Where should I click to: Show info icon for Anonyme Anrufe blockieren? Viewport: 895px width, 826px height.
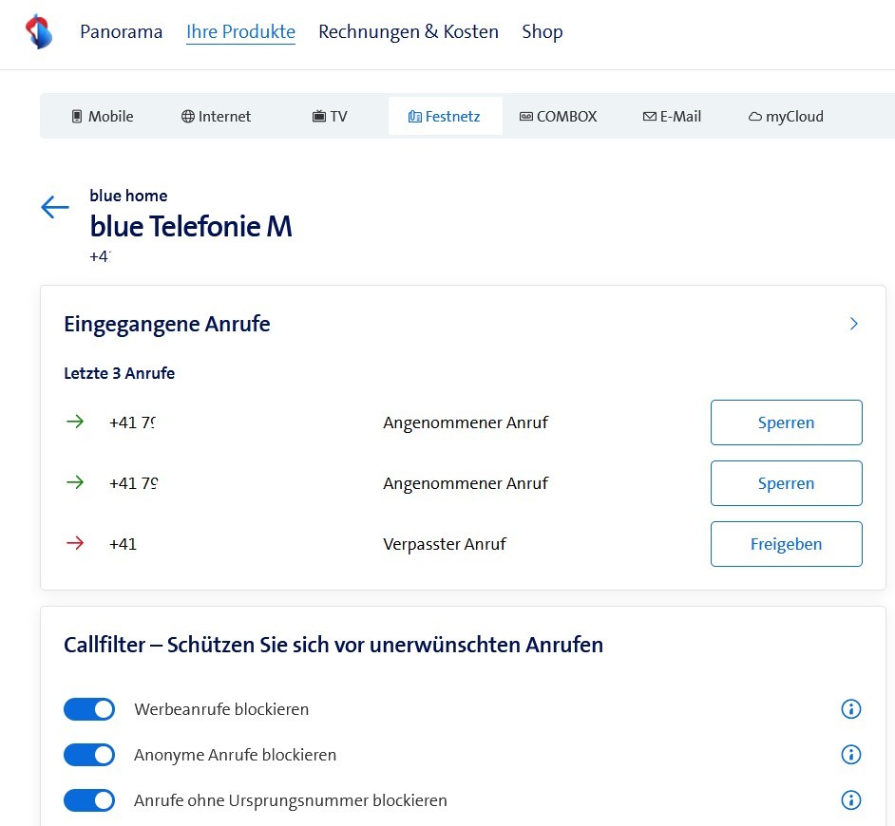pos(851,755)
